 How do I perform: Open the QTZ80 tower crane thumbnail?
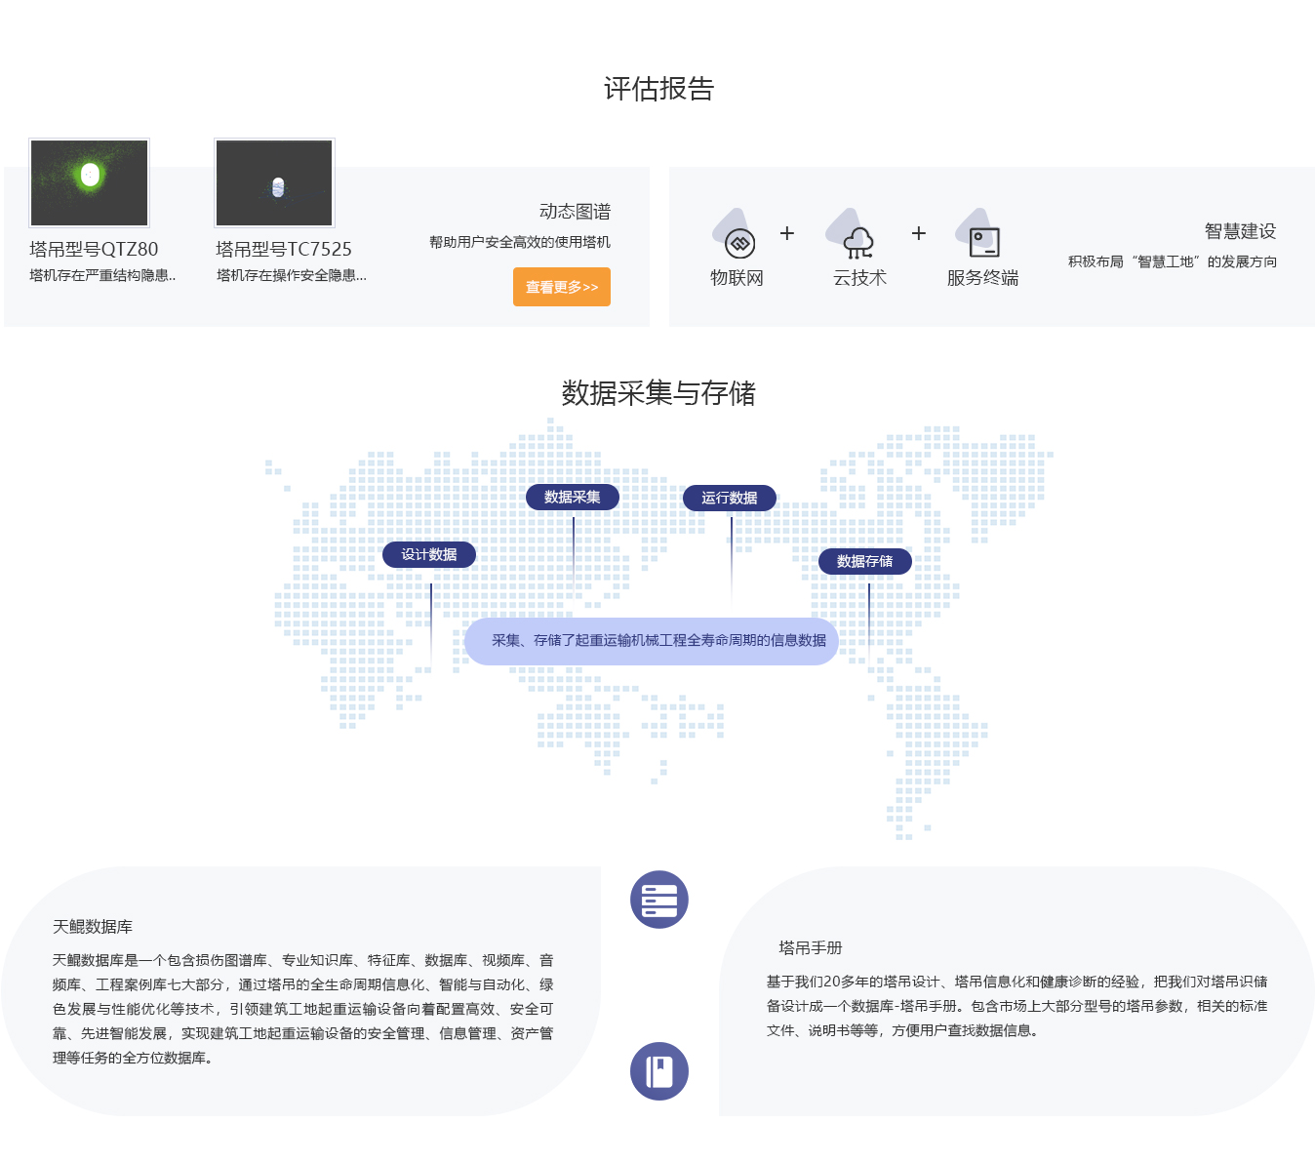pos(90,182)
